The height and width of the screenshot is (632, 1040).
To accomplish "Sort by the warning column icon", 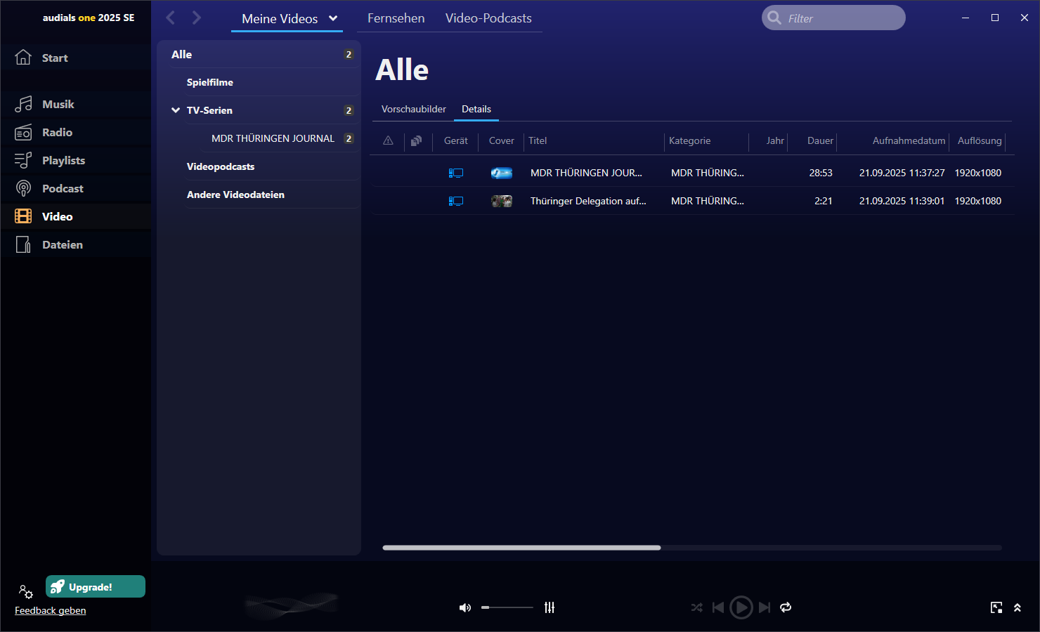I will click(388, 140).
